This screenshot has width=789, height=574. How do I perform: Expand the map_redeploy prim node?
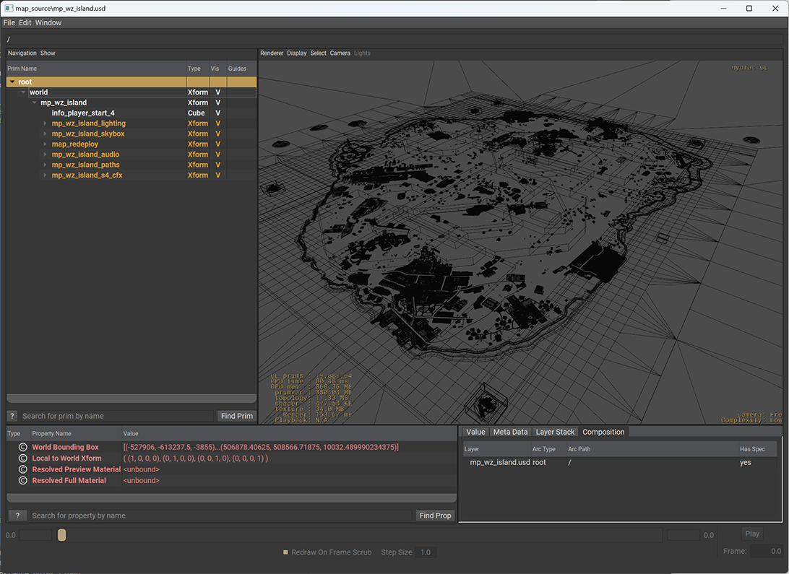point(45,144)
